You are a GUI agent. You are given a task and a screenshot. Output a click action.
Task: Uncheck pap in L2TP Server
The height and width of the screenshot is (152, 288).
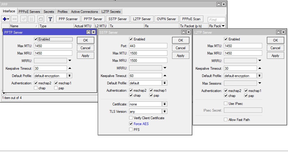click(246, 95)
